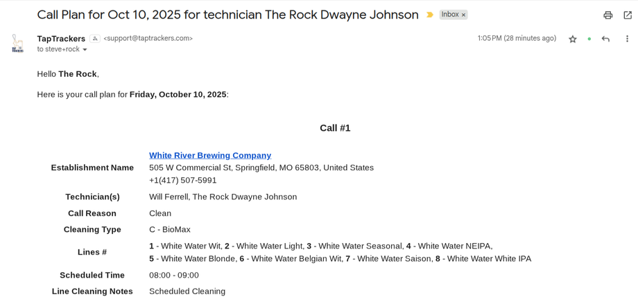The width and height of the screenshot is (638, 297).
Task: Click the email subject line heading
Action: pos(227,15)
